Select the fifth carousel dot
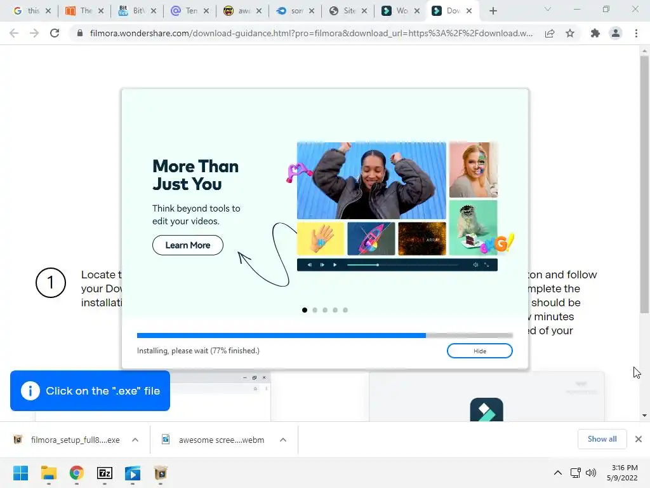 [345, 310]
